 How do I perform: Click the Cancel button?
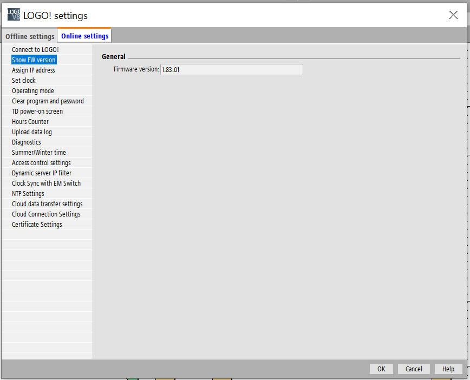(414, 369)
